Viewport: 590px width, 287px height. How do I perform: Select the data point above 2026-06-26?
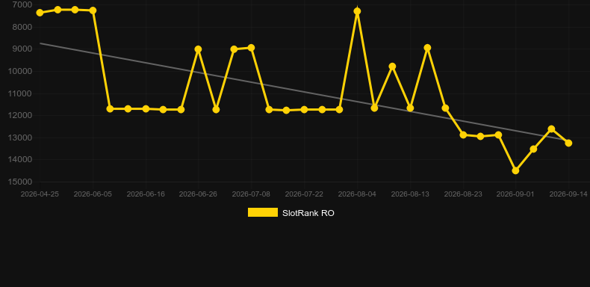point(199,49)
